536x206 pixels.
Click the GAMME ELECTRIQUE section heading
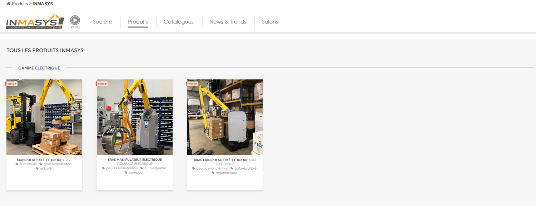39,68
